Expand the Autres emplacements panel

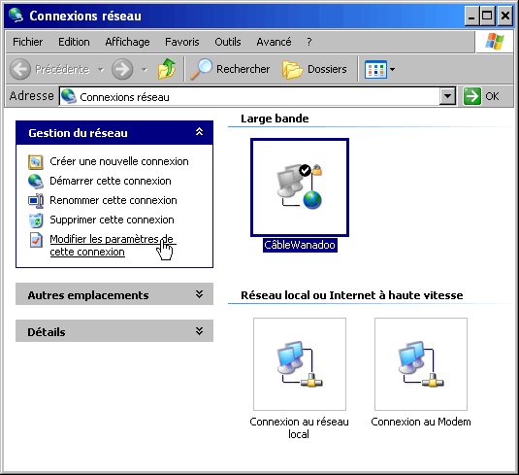pos(199,294)
